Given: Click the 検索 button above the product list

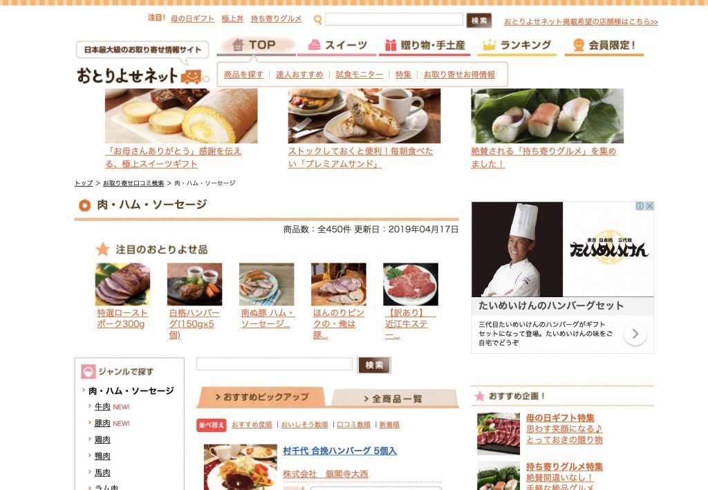Looking at the screenshot, I should pos(374,365).
